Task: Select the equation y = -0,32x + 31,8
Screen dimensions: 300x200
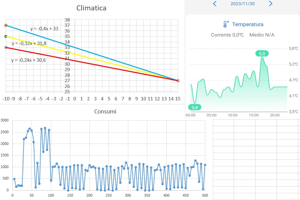Action: point(29,44)
